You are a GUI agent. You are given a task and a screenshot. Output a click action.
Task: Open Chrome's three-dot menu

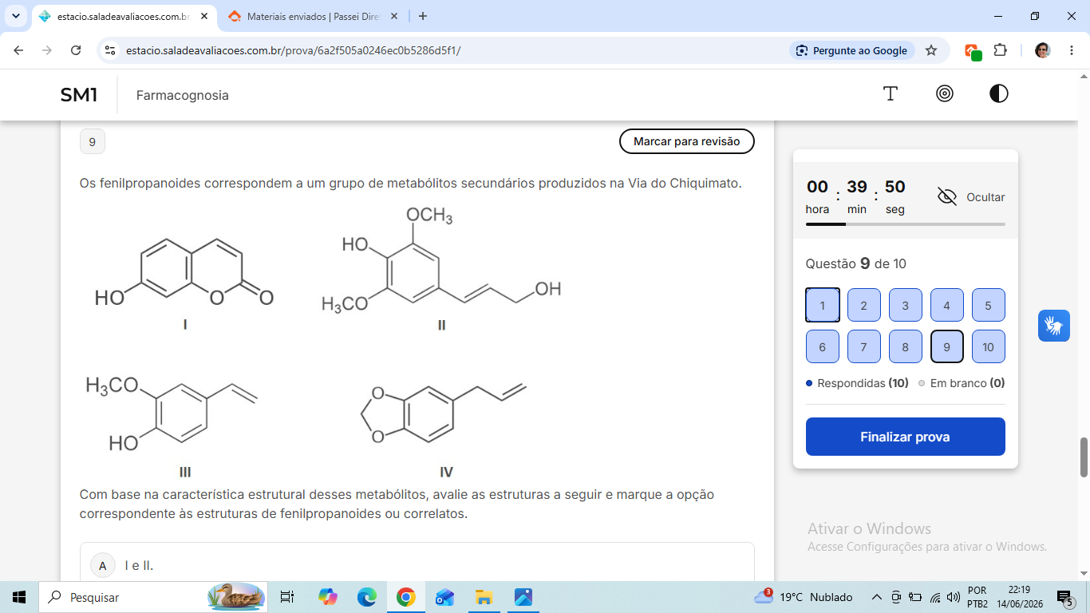coord(1070,50)
